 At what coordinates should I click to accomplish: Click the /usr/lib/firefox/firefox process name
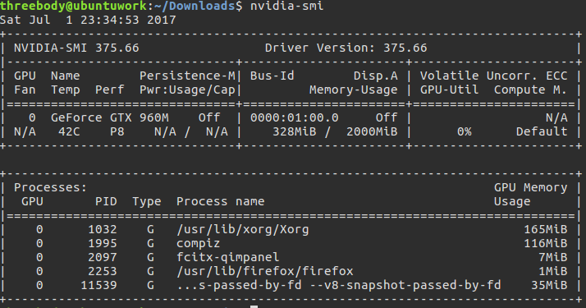[x=264, y=271]
